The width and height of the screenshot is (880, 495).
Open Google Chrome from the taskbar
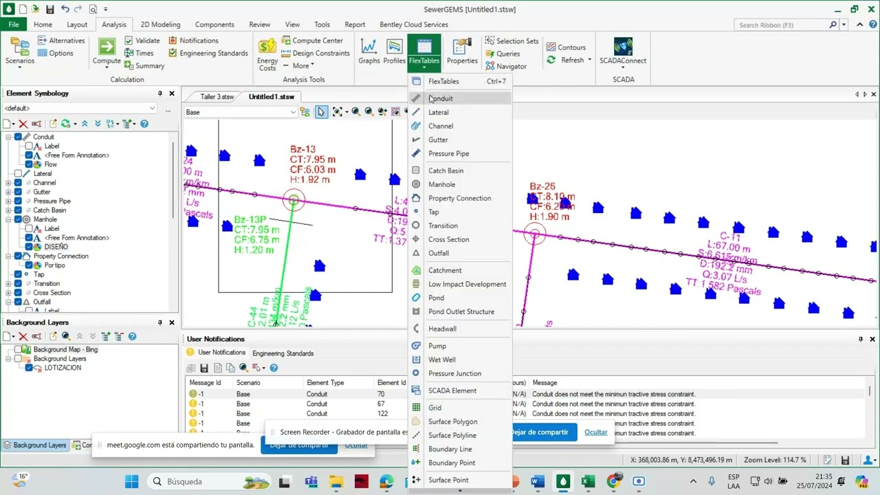(x=613, y=481)
